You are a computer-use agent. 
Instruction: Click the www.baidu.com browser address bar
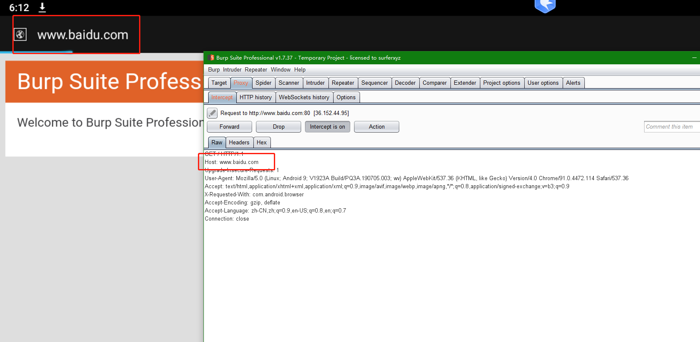click(83, 34)
